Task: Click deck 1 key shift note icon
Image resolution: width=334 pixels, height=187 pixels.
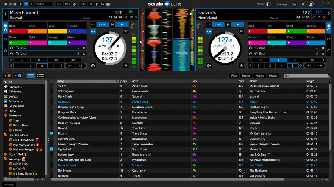Action: click(131, 18)
